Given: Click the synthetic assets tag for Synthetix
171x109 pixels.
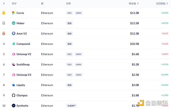Looking at the screenshot, I should [x=72, y=106].
